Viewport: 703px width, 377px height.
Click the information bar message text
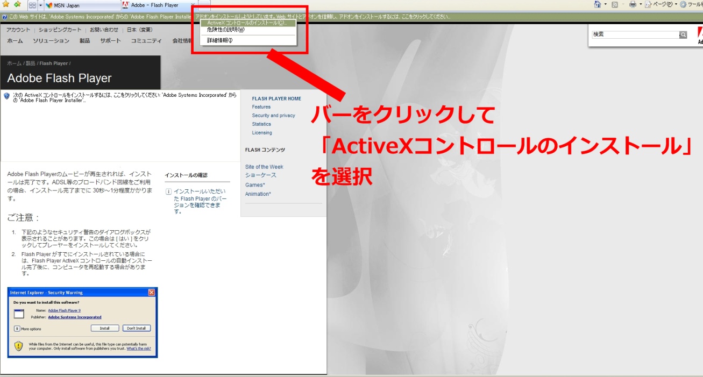coord(230,17)
